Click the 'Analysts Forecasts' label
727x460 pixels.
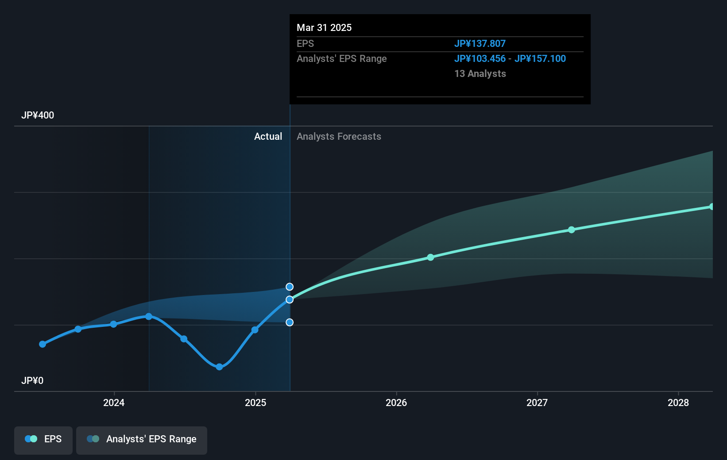click(x=339, y=136)
